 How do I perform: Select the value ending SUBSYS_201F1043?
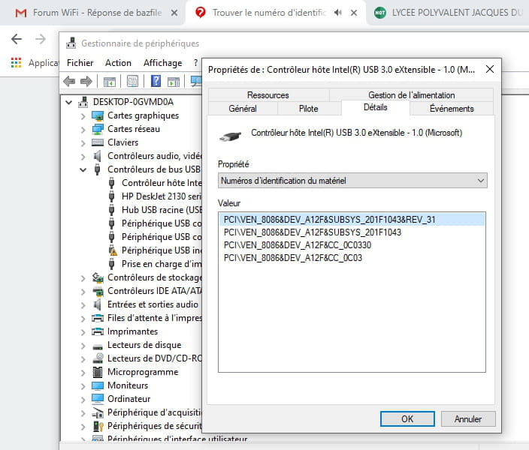point(352,232)
